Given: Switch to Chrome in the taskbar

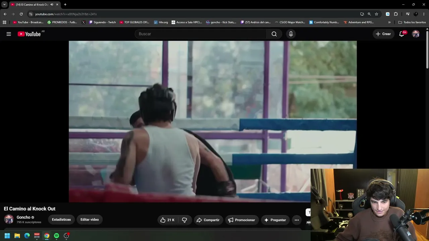Looking at the screenshot, I should [x=47, y=236].
